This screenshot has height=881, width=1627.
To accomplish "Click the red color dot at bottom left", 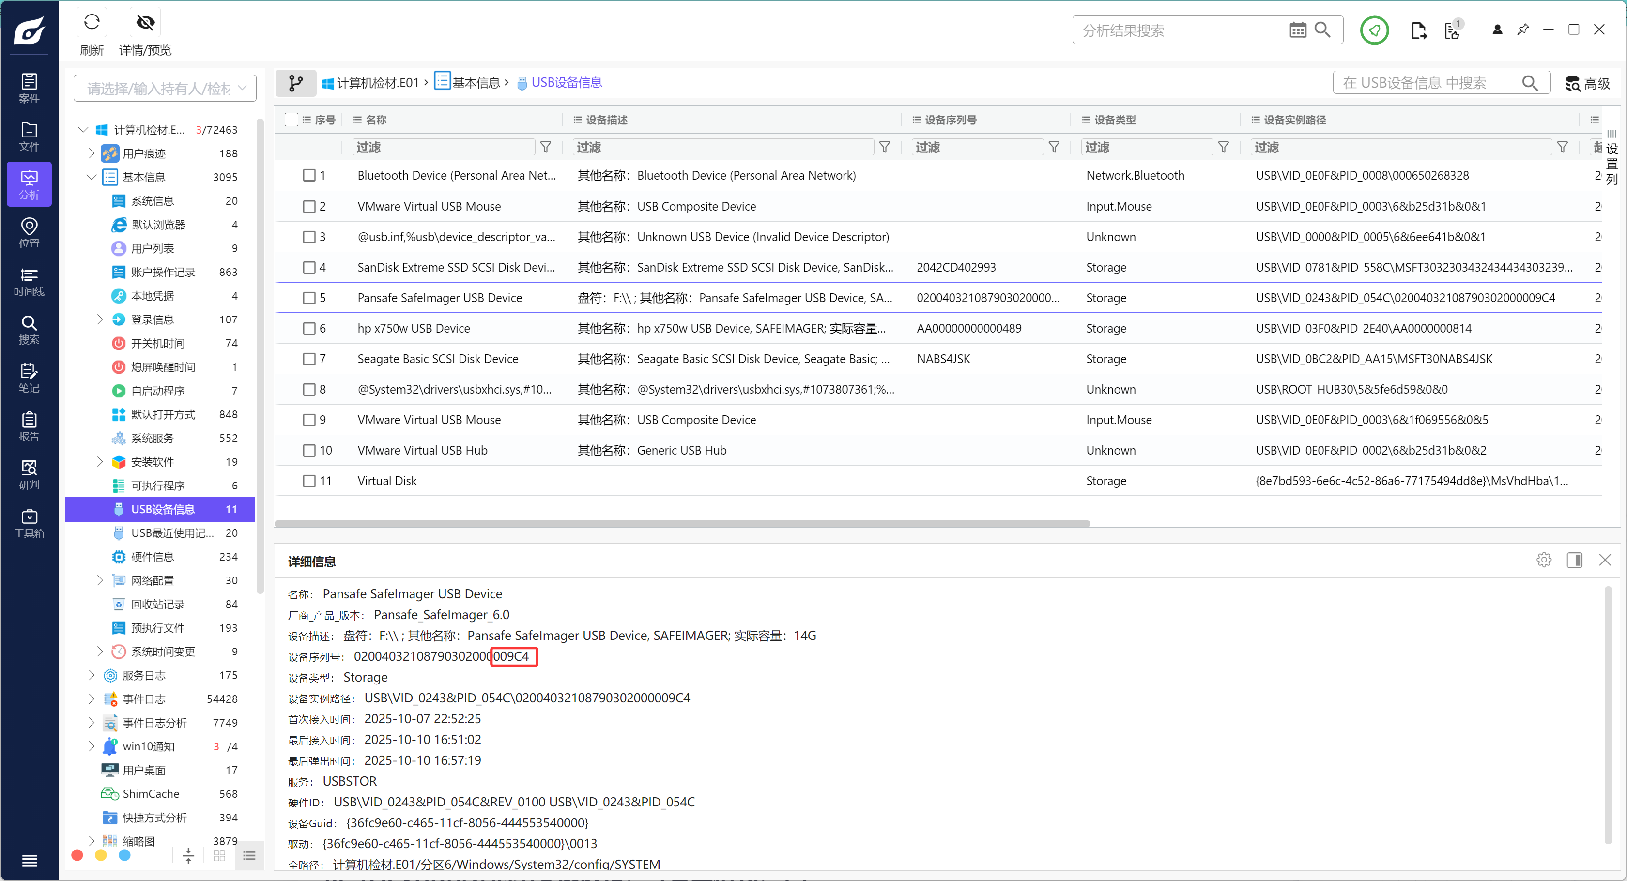I will click(x=77, y=855).
